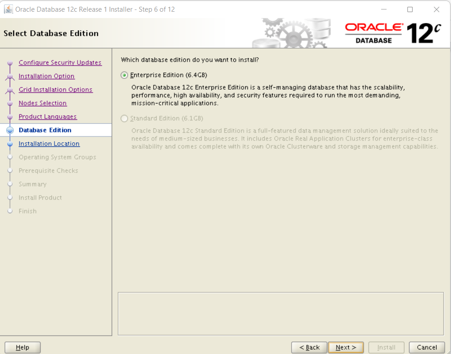This screenshot has width=451, height=354.
Task: Click the Enterprise Edition description text
Action: (x=268, y=95)
